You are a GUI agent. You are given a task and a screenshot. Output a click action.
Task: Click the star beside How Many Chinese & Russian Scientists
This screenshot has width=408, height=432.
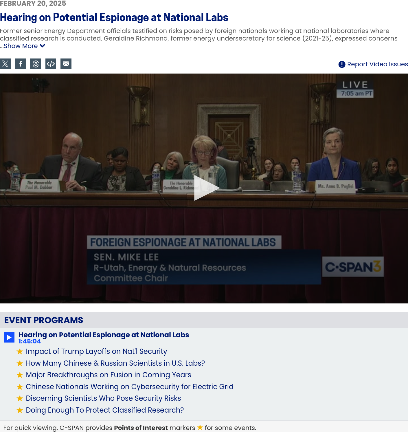(20, 363)
